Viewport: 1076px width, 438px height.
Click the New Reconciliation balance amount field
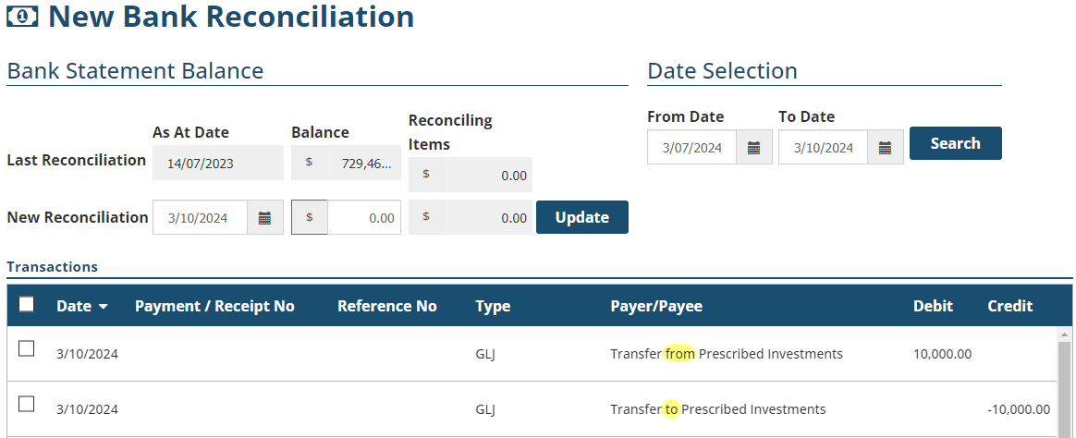coord(364,218)
